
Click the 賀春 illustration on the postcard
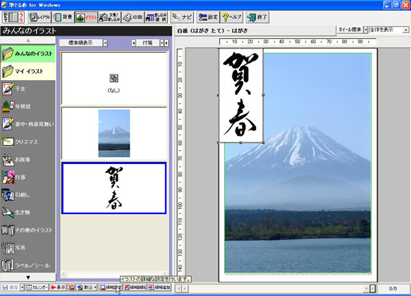coord(241,96)
